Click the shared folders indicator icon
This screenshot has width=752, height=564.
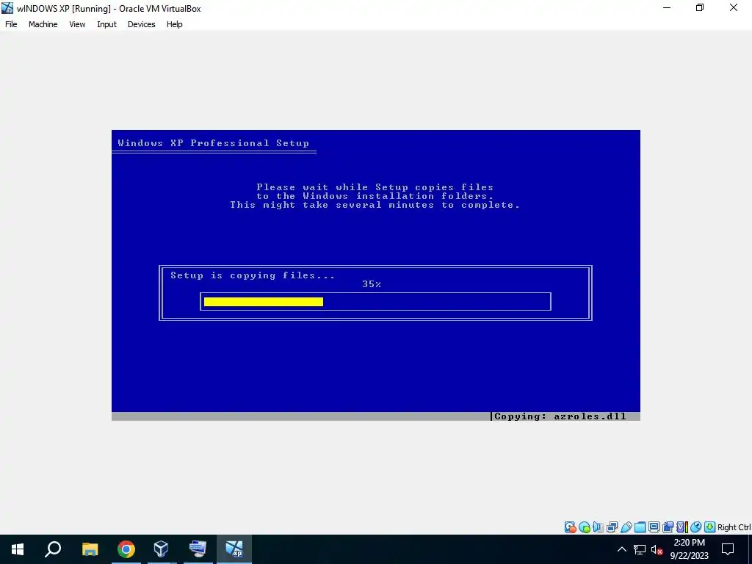(640, 527)
